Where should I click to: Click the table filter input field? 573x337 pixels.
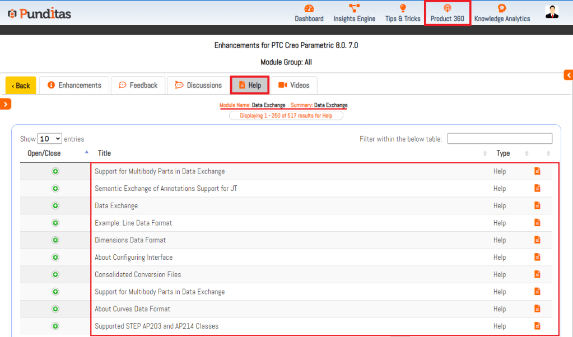point(500,139)
